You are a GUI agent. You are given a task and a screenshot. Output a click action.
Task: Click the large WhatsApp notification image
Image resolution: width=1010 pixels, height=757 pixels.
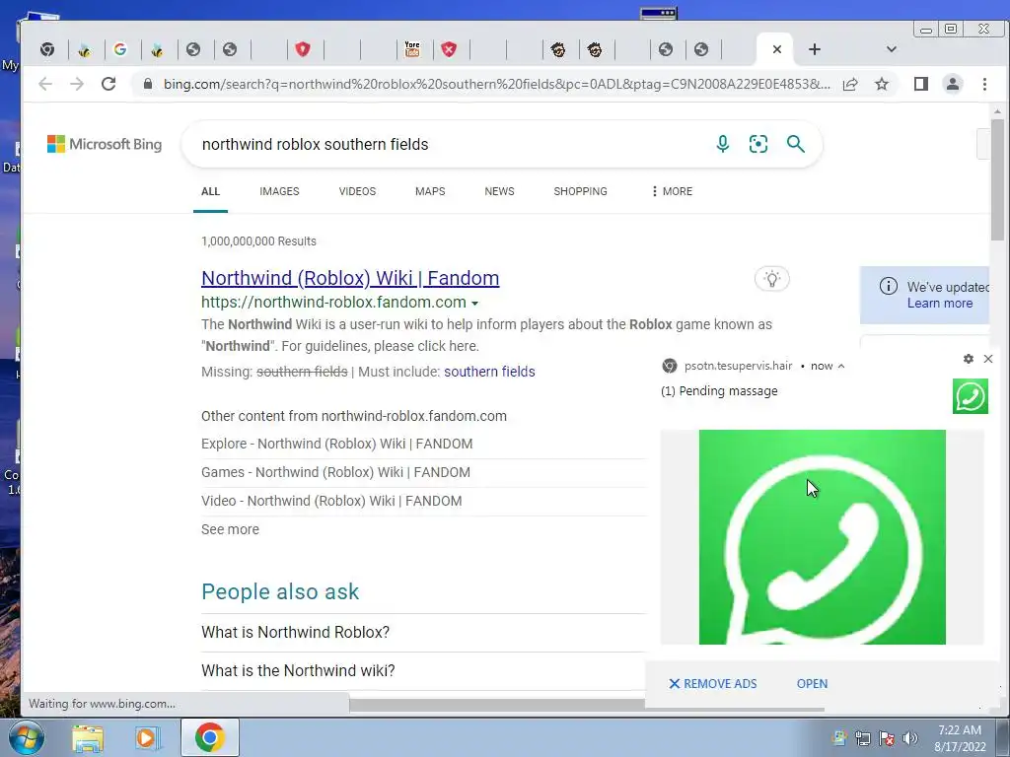pos(822,537)
